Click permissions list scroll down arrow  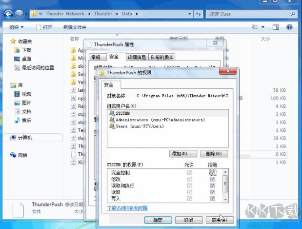click(x=225, y=199)
